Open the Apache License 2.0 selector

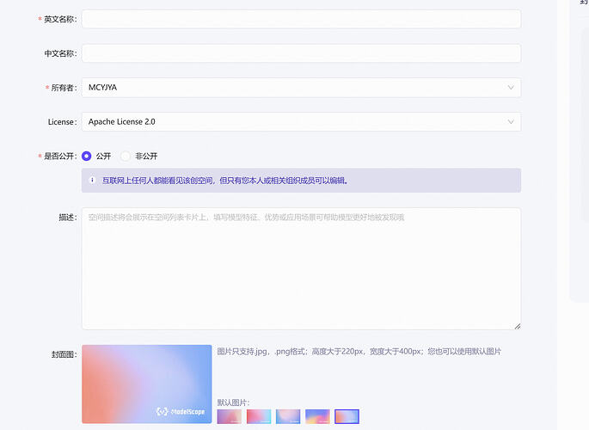301,121
